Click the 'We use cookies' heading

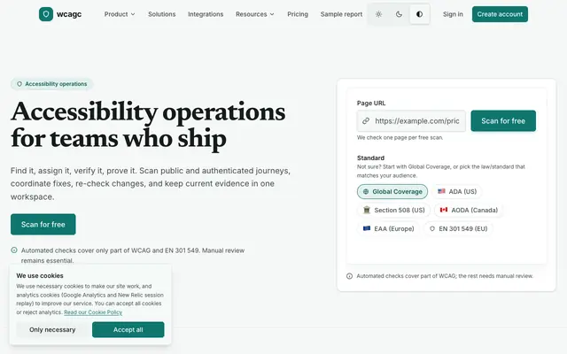pyautogui.click(x=40, y=275)
